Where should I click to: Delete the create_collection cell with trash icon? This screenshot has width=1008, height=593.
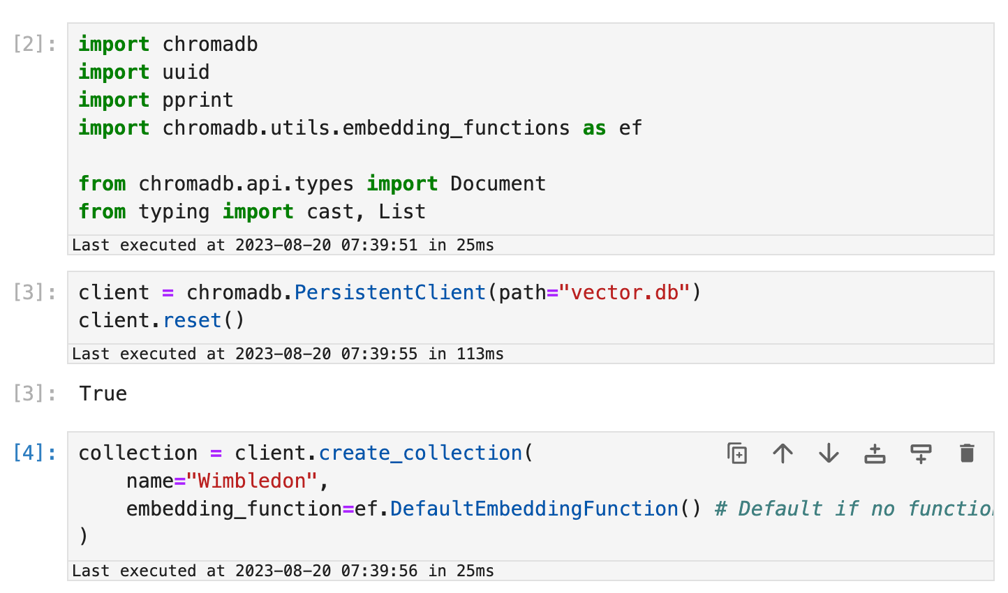[967, 453]
